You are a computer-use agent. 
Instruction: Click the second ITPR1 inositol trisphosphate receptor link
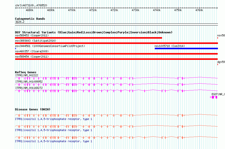(x=54, y=130)
